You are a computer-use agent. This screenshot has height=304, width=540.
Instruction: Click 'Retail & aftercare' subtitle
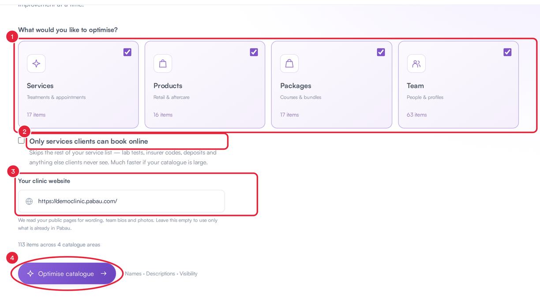coord(171,97)
